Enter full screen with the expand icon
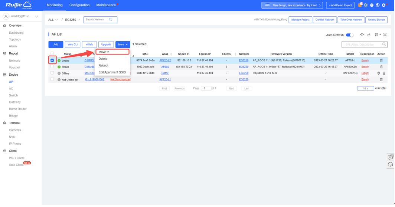 click(x=386, y=35)
